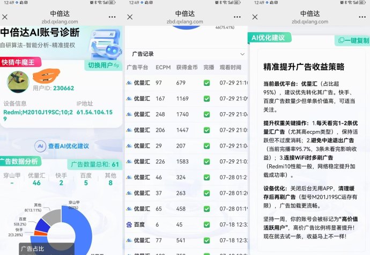
Task: Tap the 切换用户 switch user button
Action: tap(103, 65)
